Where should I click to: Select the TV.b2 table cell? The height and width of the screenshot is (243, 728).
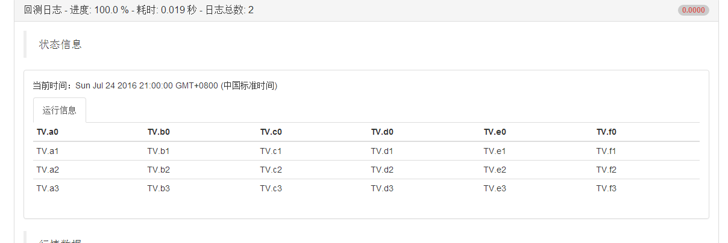pos(158,170)
